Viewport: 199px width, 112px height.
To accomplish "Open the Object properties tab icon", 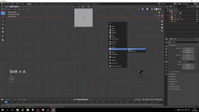I will 166,62.
